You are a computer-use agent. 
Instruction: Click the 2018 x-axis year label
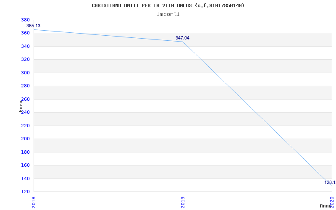coord(34,202)
